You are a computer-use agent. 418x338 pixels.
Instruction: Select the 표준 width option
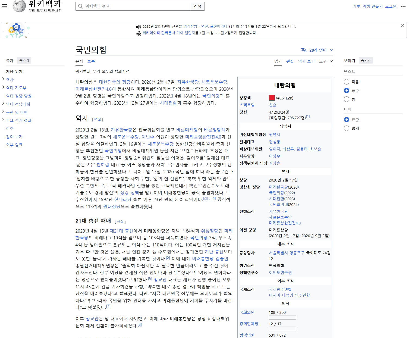point(347,120)
